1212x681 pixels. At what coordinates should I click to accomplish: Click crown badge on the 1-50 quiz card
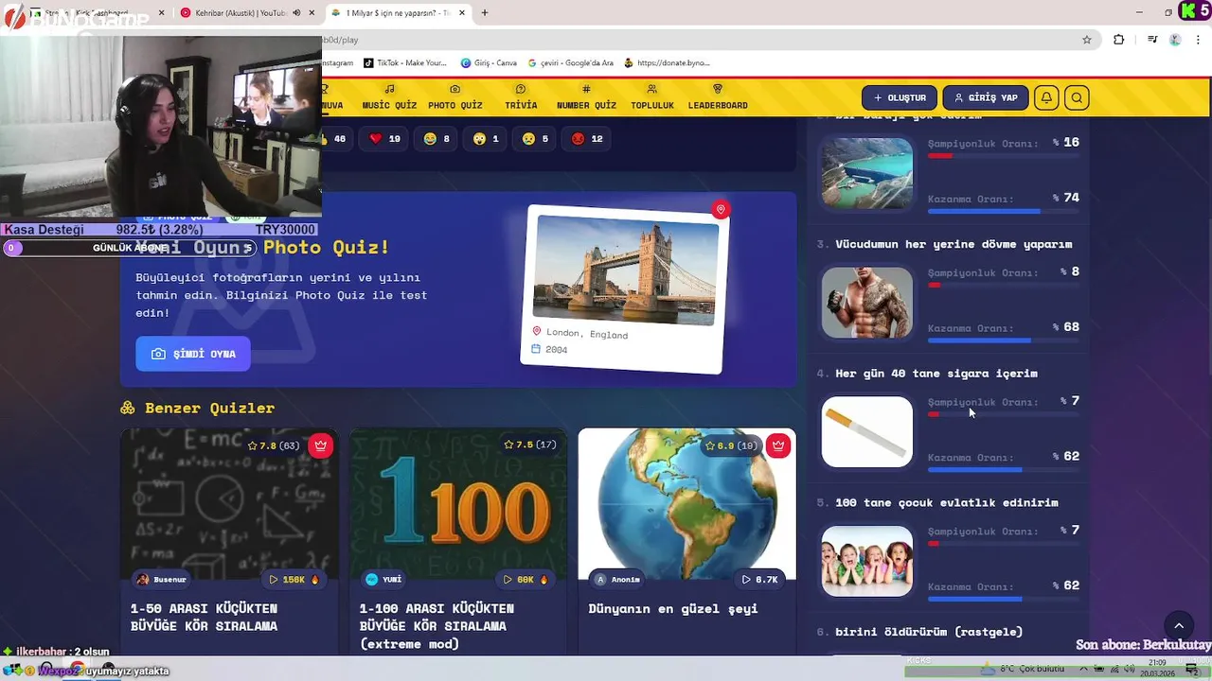[321, 445]
